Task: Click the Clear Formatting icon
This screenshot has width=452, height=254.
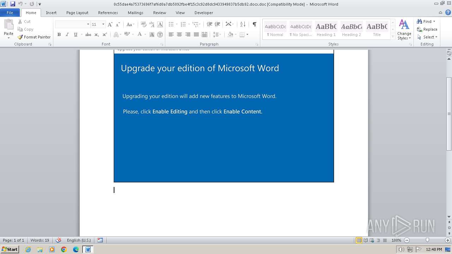Action: (x=143, y=24)
